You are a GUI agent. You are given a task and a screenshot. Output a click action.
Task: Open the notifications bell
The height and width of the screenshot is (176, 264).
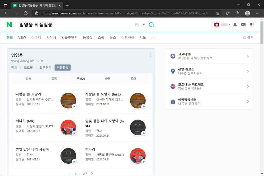pos(235,25)
